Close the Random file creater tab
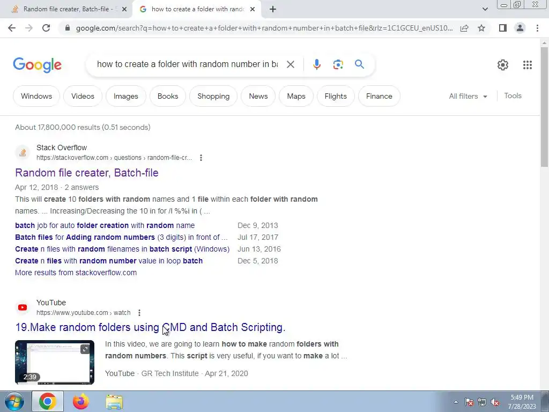The height and width of the screenshot is (412, 549). tap(124, 10)
